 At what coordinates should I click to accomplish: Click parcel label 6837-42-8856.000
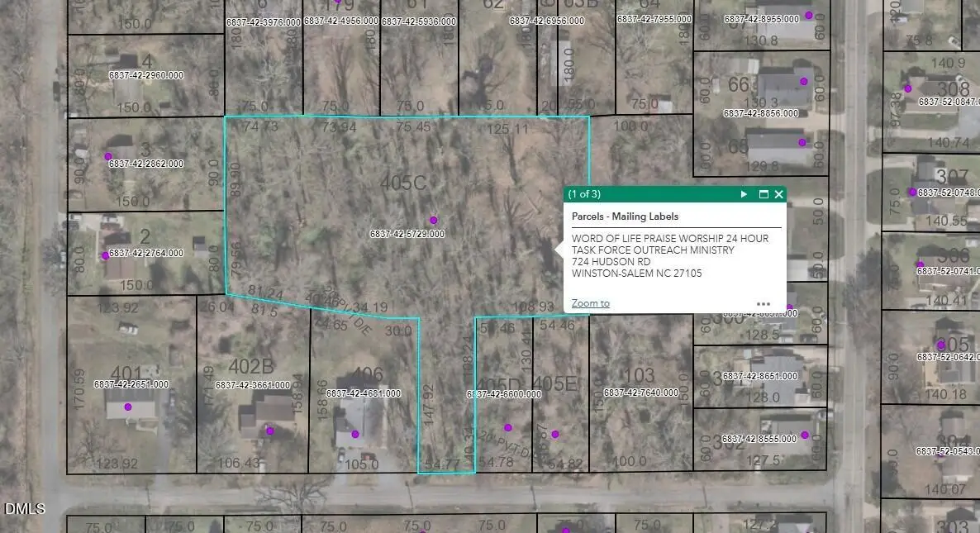tap(760, 113)
